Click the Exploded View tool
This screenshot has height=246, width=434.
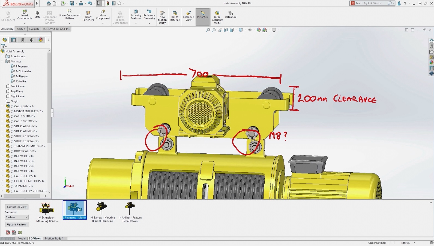188,16
